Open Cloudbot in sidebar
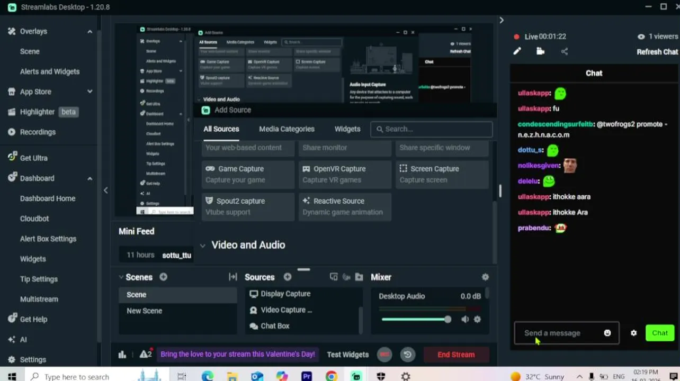The width and height of the screenshot is (680, 381). (34, 219)
